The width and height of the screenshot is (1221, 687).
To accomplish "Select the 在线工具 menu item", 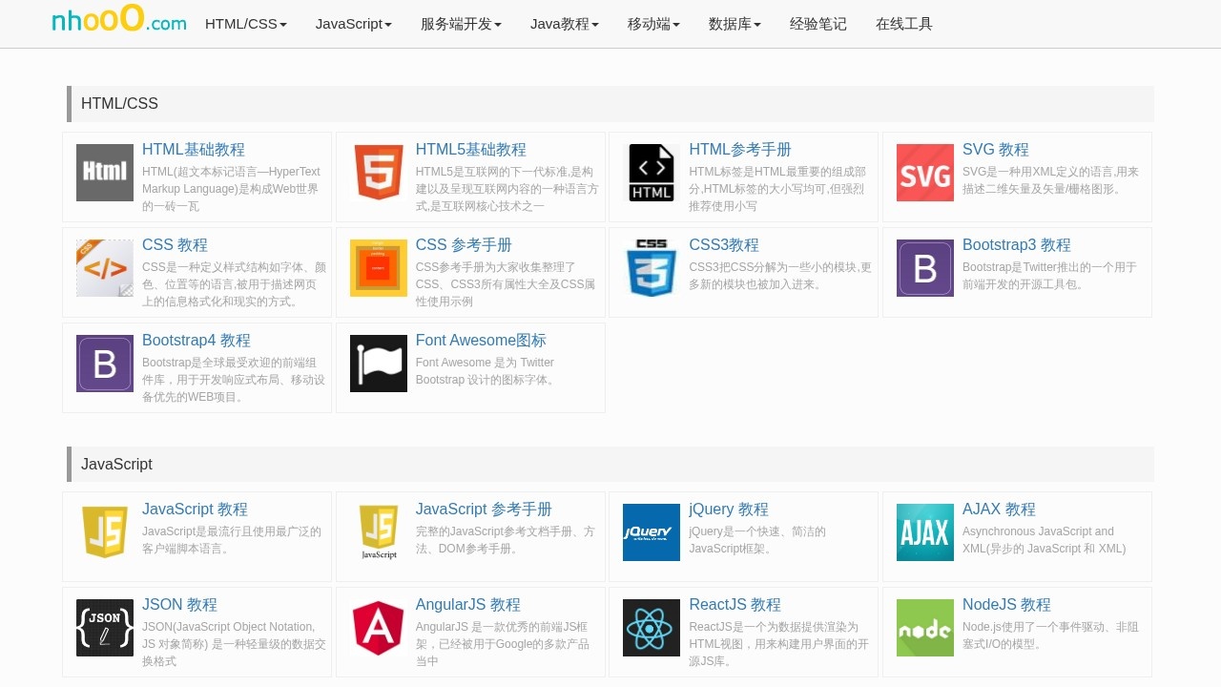I will (x=903, y=24).
